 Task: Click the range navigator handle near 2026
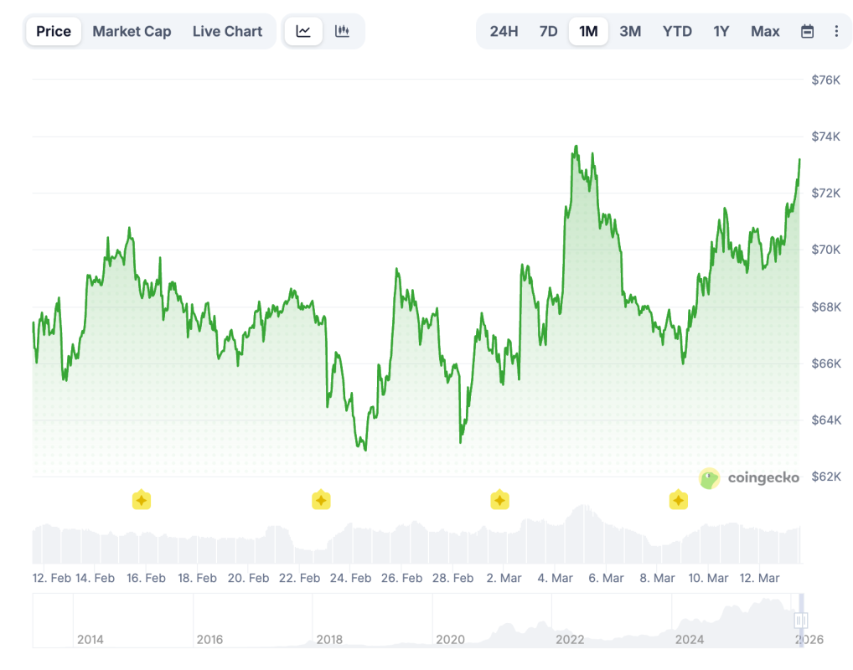[801, 620]
